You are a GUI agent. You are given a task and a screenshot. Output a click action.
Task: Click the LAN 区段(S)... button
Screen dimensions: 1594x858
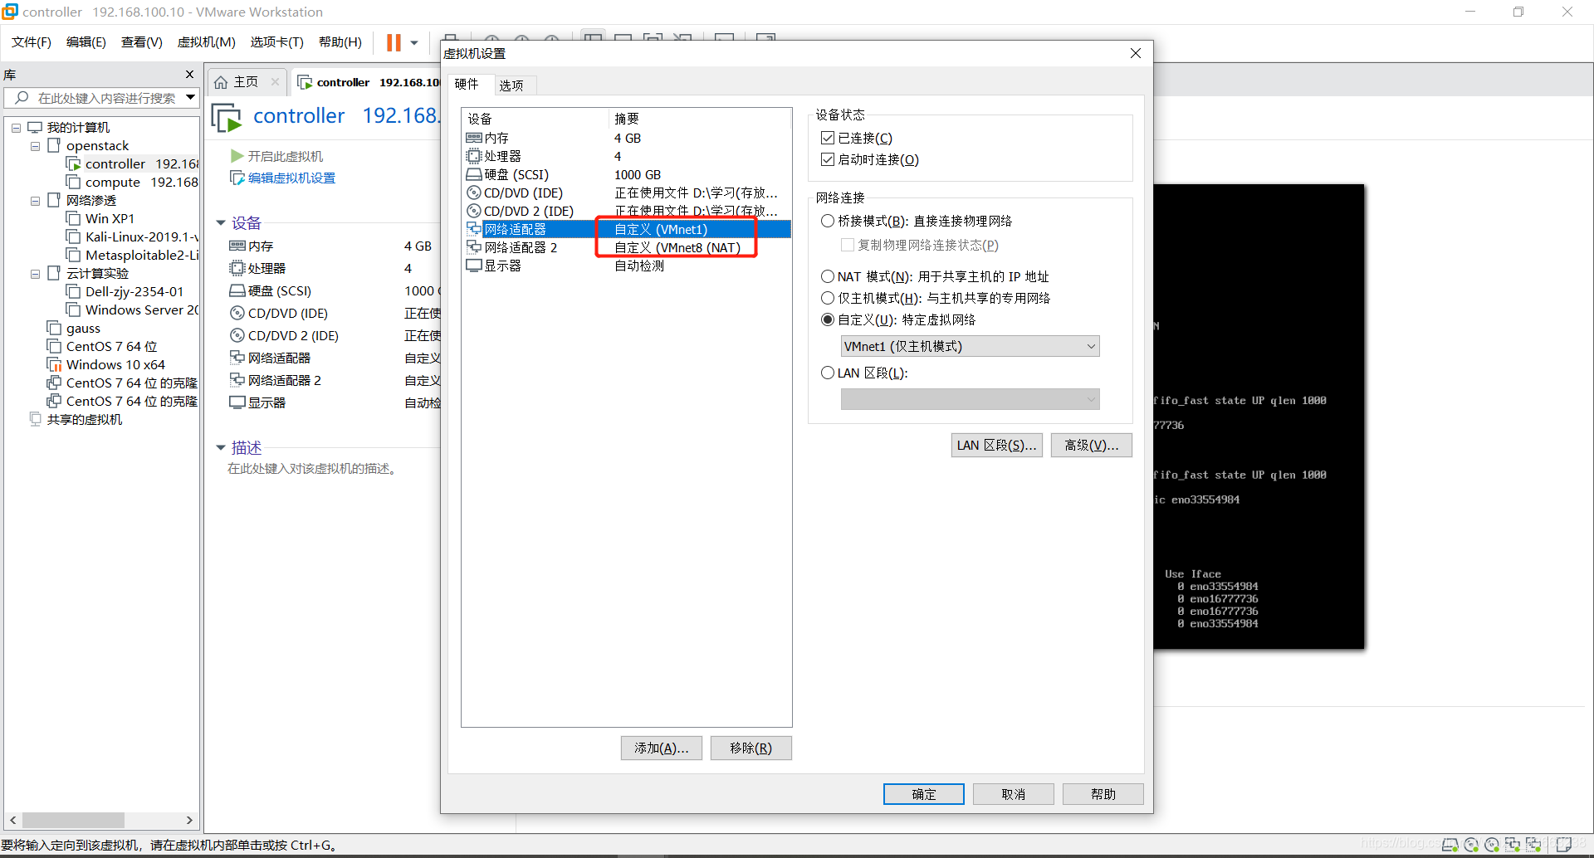[x=996, y=445]
